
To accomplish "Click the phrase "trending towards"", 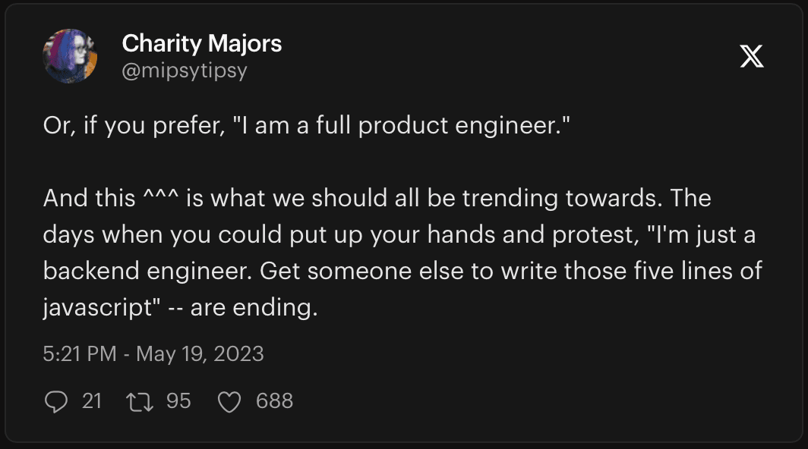I will click(561, 198).
